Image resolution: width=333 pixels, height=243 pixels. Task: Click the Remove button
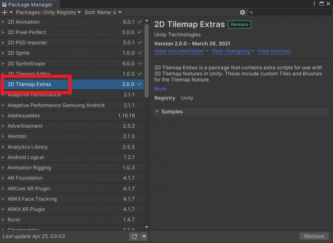(x=314, y=236)
